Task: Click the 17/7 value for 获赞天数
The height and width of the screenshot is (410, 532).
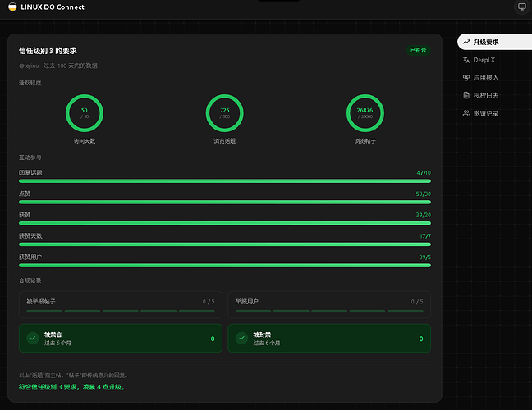Action: [425, 236]
